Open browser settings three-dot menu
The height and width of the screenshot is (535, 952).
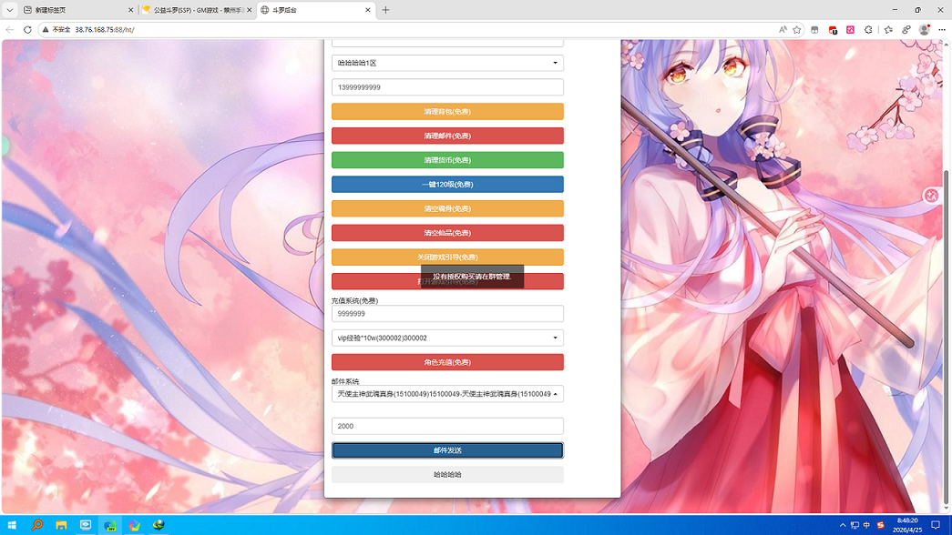point(941,29)
